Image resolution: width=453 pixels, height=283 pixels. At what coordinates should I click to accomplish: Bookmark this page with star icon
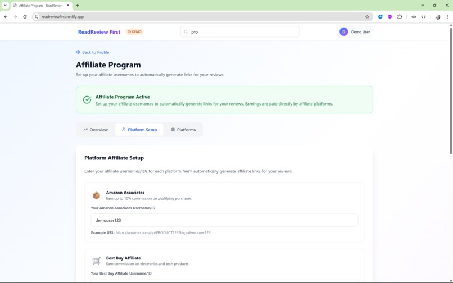click(x=367, y=17)
